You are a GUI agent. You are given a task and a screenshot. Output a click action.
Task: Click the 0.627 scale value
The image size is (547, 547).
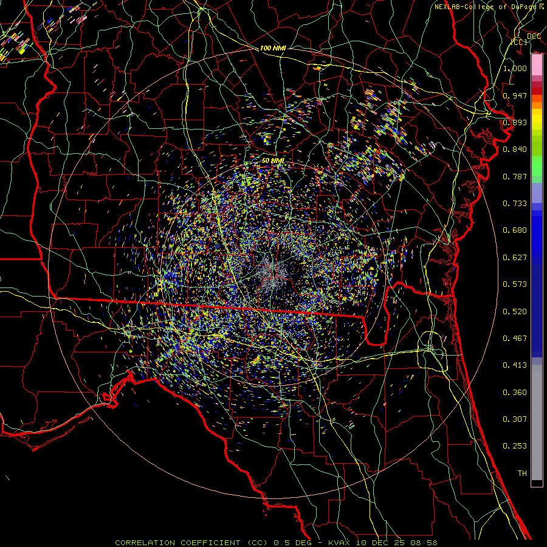(x=515, y=258)
